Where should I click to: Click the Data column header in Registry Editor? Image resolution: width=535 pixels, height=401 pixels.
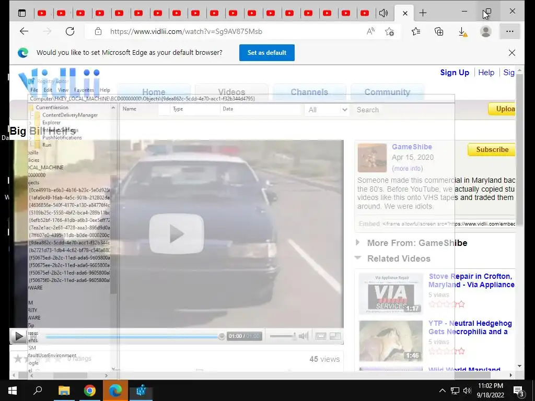(x=261, y=109)
